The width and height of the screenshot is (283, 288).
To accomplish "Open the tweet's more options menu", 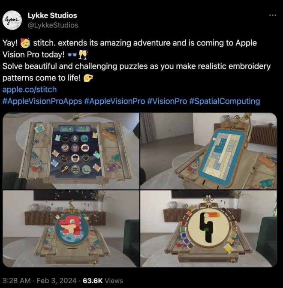I will point(272,15).
